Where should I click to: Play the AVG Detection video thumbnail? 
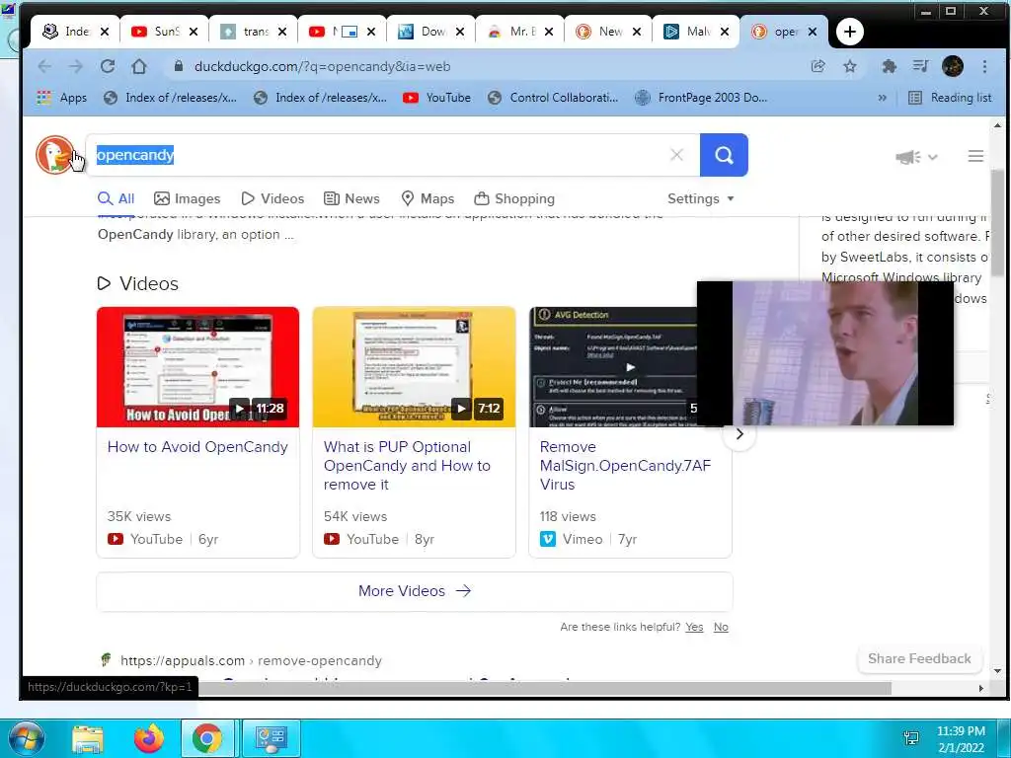[x=613, y=367]
